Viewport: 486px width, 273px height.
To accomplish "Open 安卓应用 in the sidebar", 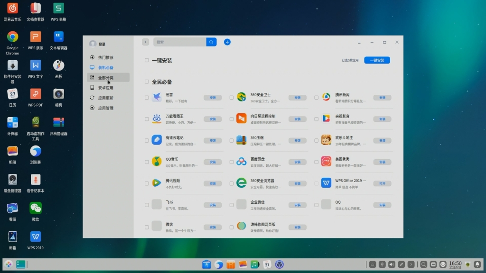I will pyautogui.click(x=108, y=88).
